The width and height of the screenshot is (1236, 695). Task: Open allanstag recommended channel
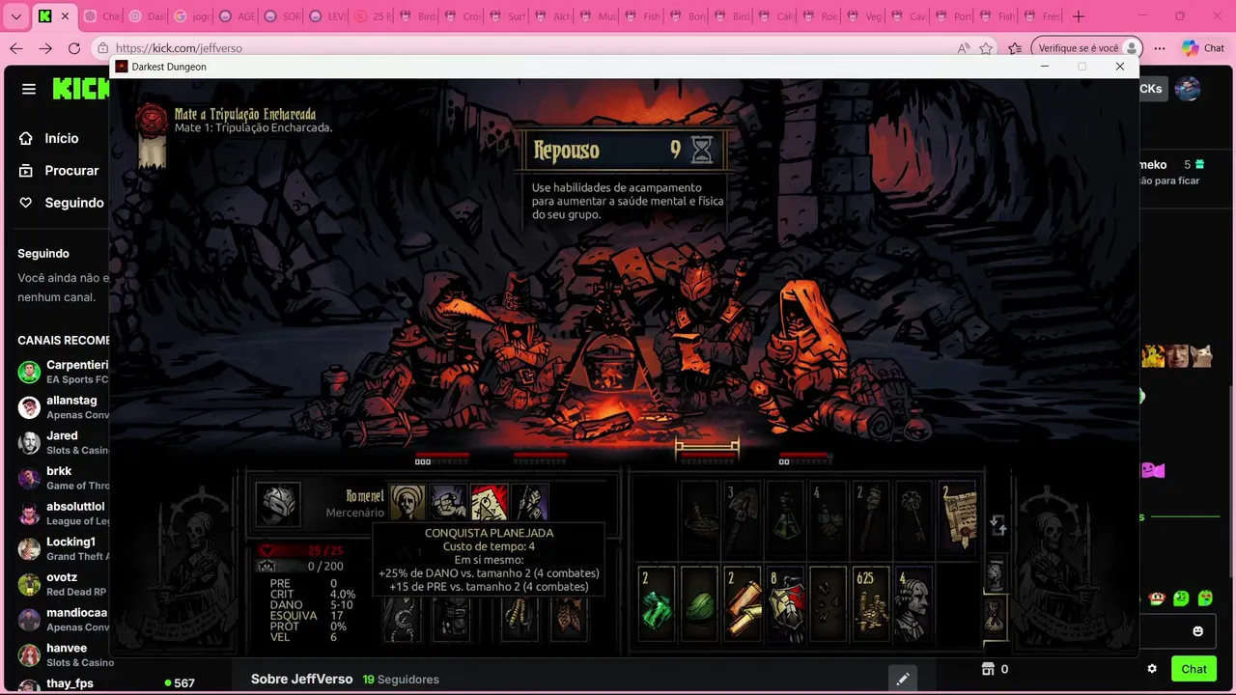point(64,407)
